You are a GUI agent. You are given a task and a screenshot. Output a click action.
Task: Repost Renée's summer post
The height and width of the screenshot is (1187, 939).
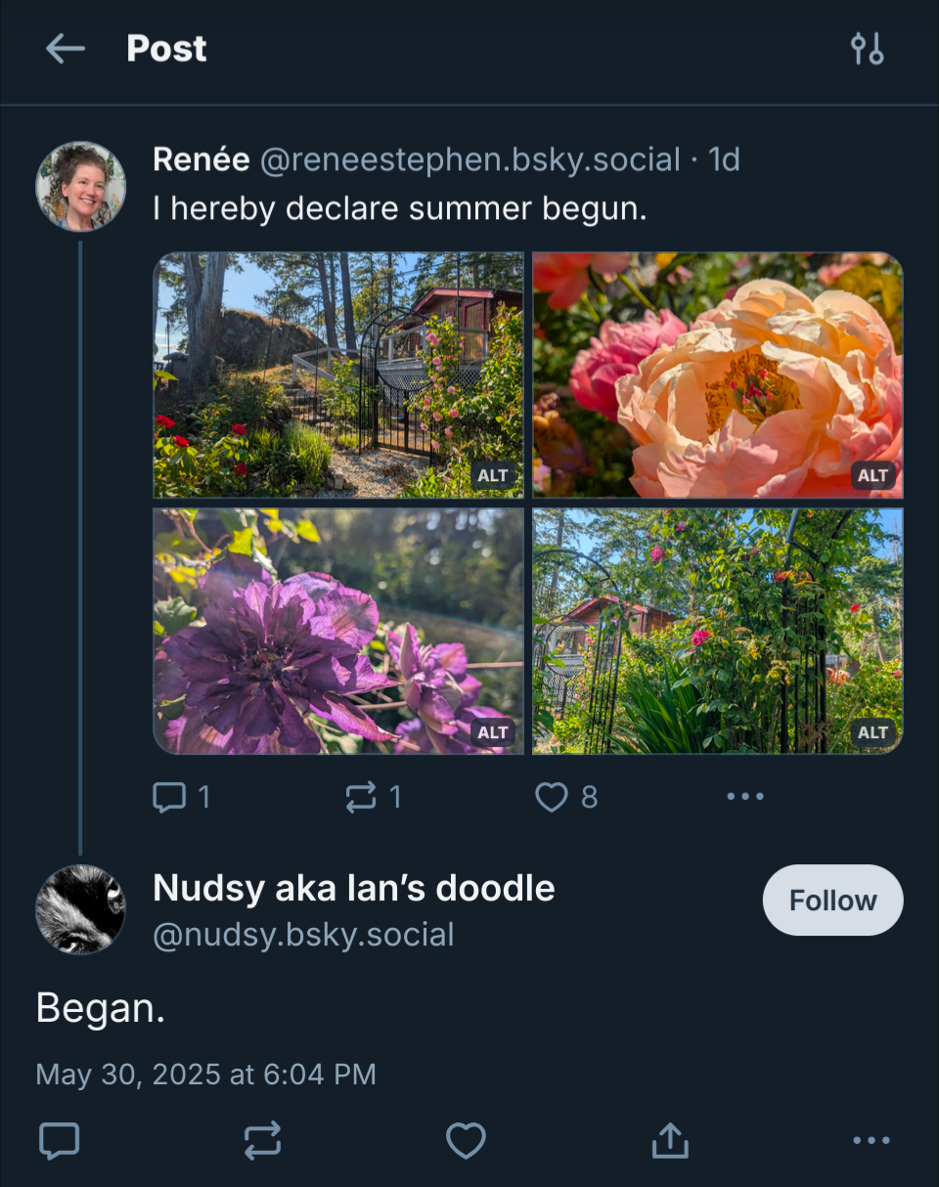tap(361, 798)
